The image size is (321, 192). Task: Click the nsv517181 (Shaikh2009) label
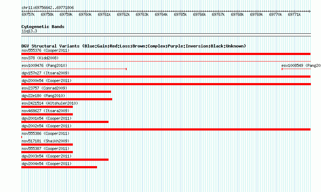coord(45,141)
